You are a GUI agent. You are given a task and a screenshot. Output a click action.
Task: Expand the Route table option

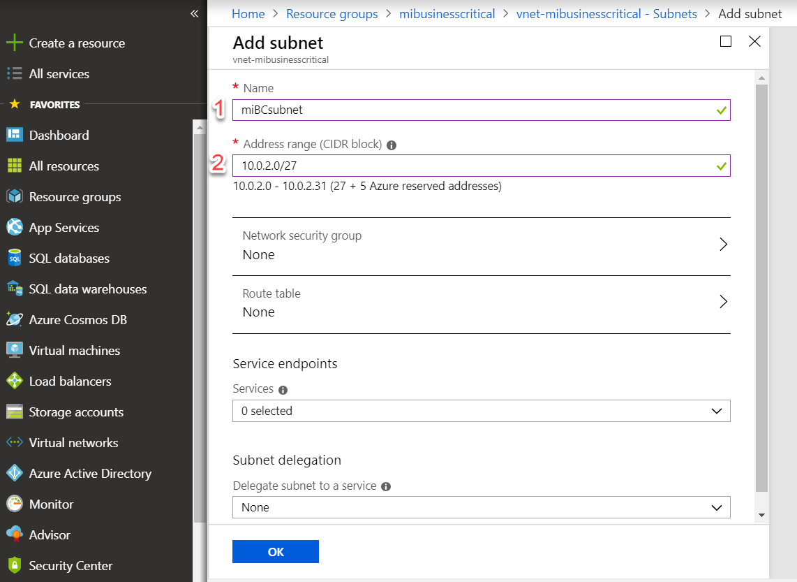click(x=723, y=302)
